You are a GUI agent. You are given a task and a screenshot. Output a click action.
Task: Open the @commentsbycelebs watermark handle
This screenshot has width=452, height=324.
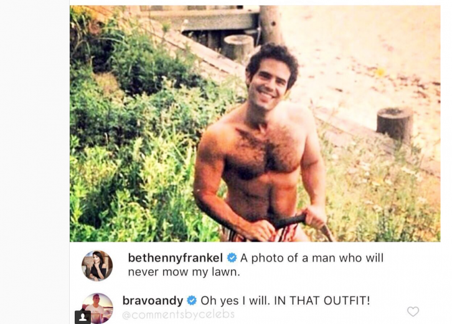click(179, 314)
